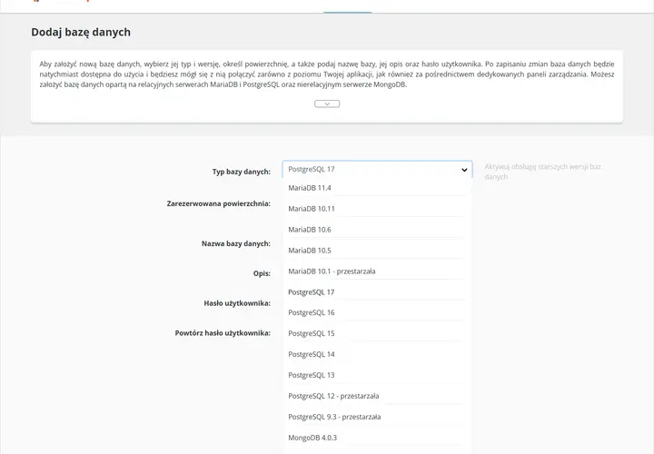Select MariaDB 10.1 - przestarzała option

coord(377,271)
